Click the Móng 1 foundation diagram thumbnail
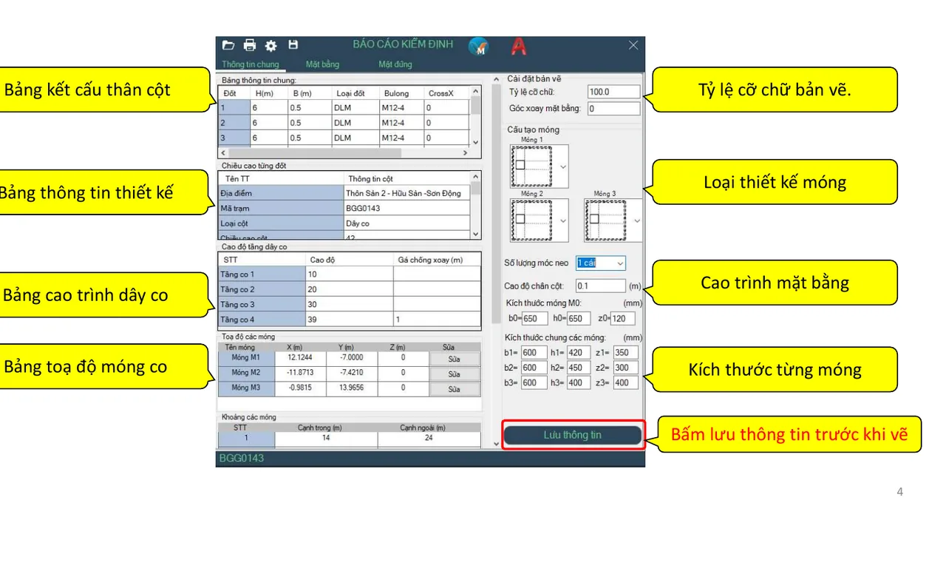Image resolution: width=946 pixels, height=574 pixels. 534,167
